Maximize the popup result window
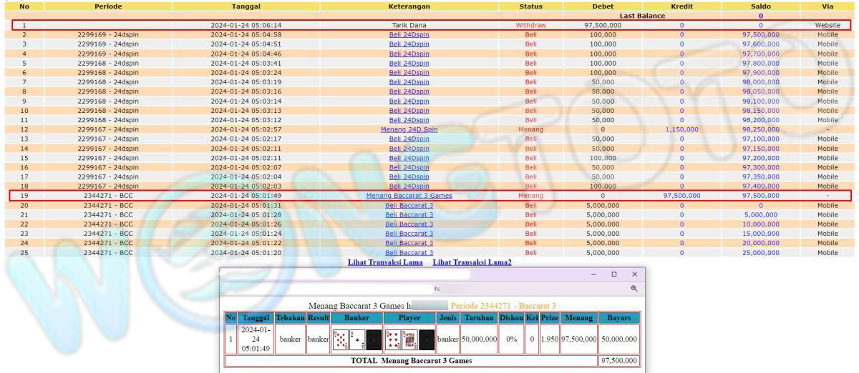Viewport: 859px width, 373px height. pos(613,274)
